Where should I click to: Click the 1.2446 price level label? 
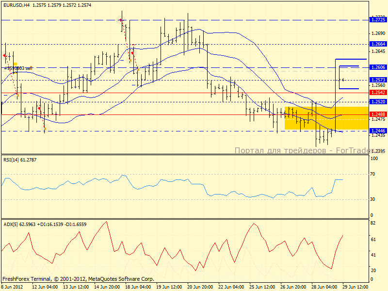pyautogui.click(x=378, y=131)
